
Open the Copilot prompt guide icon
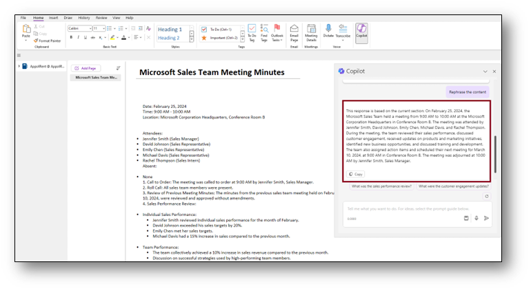466,218
